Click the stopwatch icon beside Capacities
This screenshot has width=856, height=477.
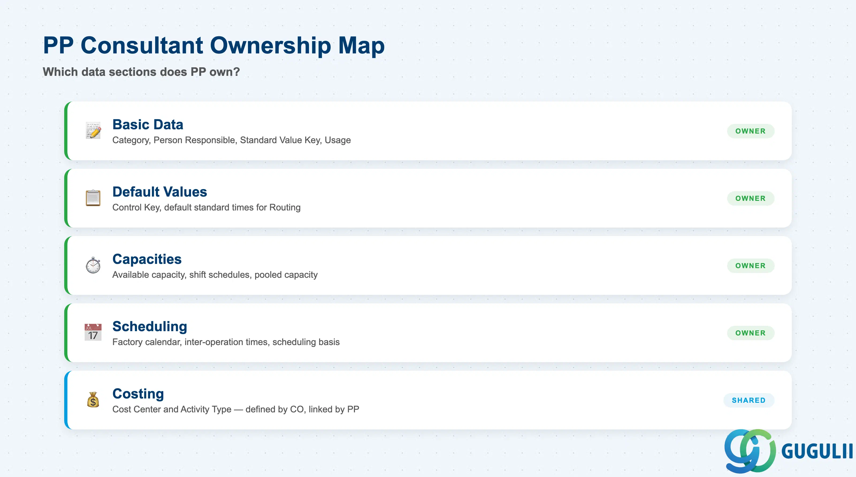[x=93, y=265]
